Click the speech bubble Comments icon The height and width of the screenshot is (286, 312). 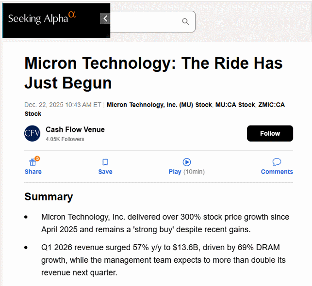277,162
